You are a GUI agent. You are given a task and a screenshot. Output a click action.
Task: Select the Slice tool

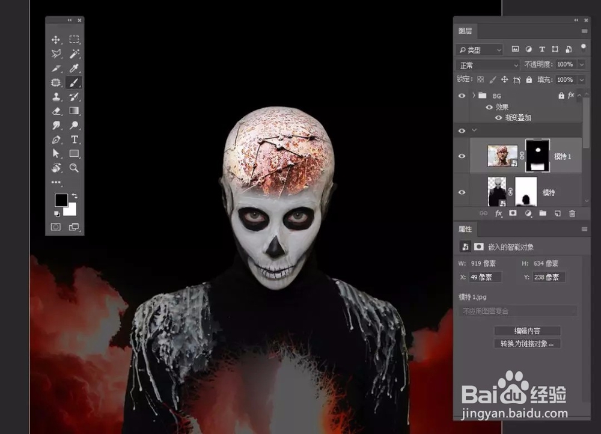click(56, 69)
